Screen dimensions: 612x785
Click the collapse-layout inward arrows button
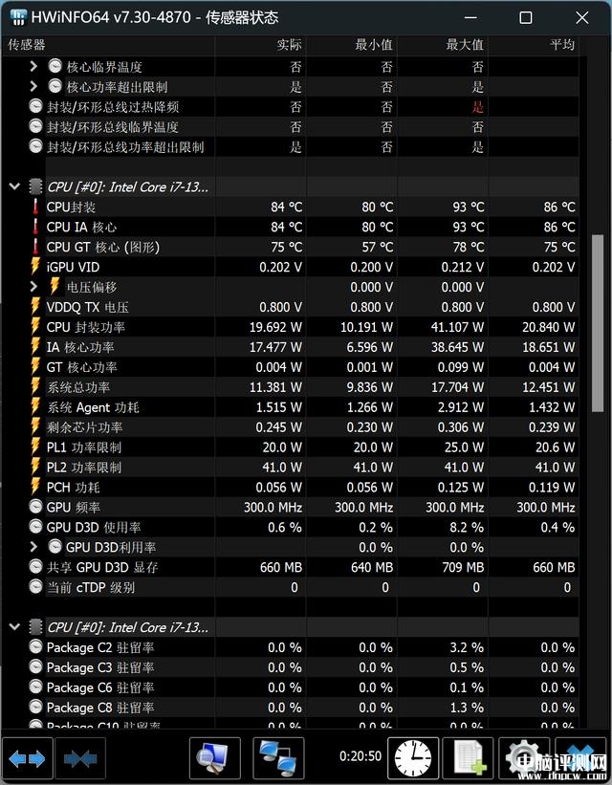(80, 759)
